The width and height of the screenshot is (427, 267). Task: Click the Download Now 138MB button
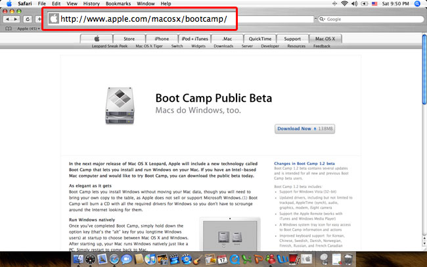coord(305,129)
